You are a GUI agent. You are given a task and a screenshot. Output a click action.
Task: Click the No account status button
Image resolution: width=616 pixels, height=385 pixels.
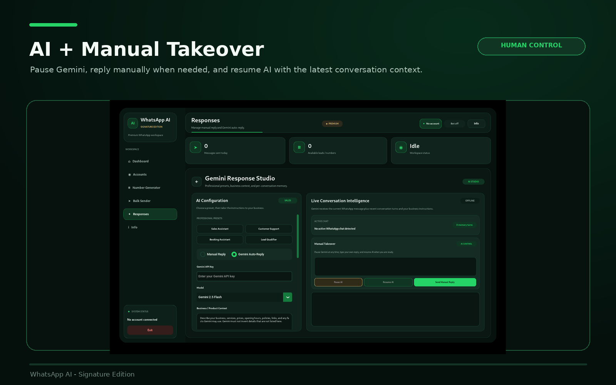[x=431, y=124]
